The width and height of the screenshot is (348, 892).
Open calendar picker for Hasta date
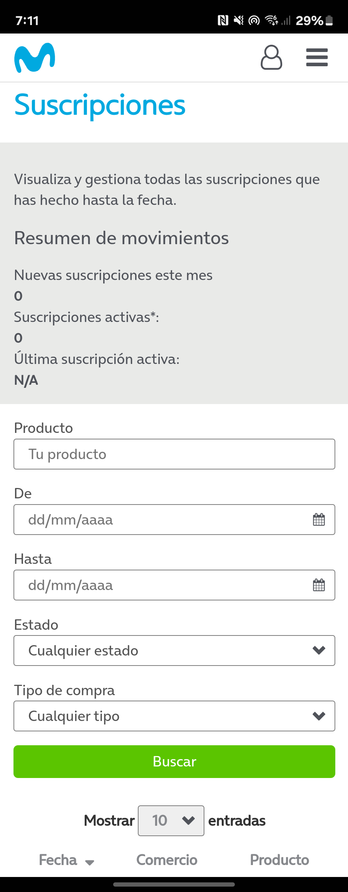(319, 585)
